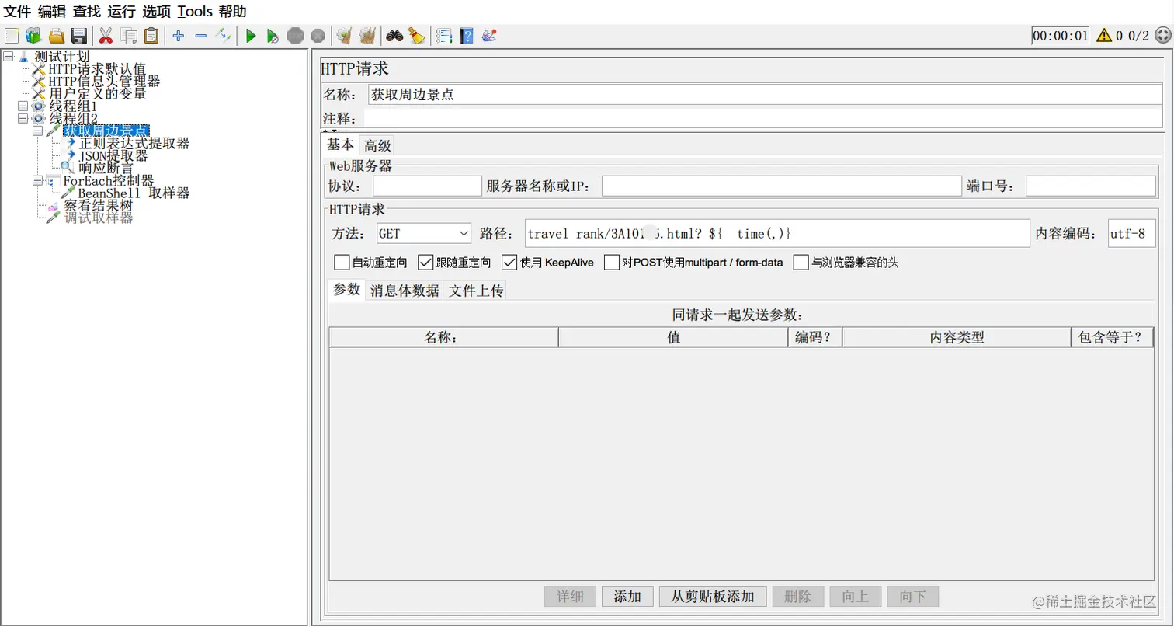1174x627 pixels.
Task: Enable the 自动重定向 checkbox
Action: pyautogui.click(x=341, y=262)
